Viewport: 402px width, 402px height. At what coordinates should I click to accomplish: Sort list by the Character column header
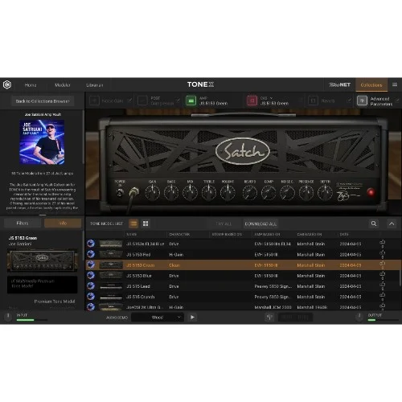tap(179, 234)
